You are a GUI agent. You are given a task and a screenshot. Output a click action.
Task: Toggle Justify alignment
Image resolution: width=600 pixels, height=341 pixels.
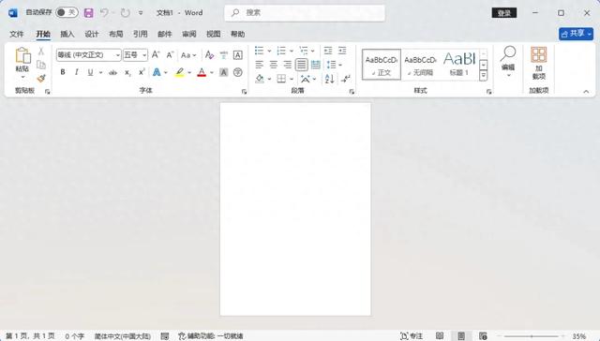click(302, 65)
